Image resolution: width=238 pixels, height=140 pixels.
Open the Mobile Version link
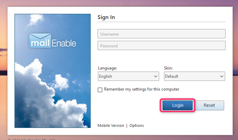(x=111, y=125)
